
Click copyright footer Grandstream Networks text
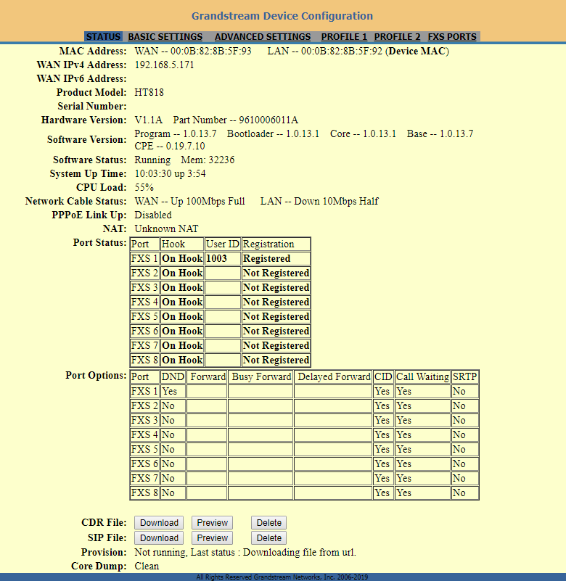coord(282,577)
